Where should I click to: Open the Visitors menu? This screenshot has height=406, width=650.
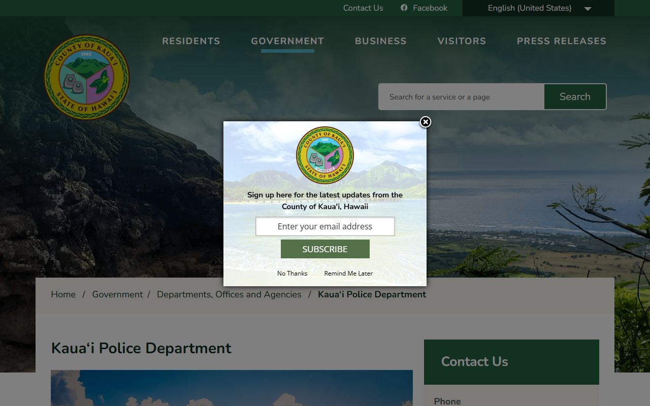click(x=462, y=41)
